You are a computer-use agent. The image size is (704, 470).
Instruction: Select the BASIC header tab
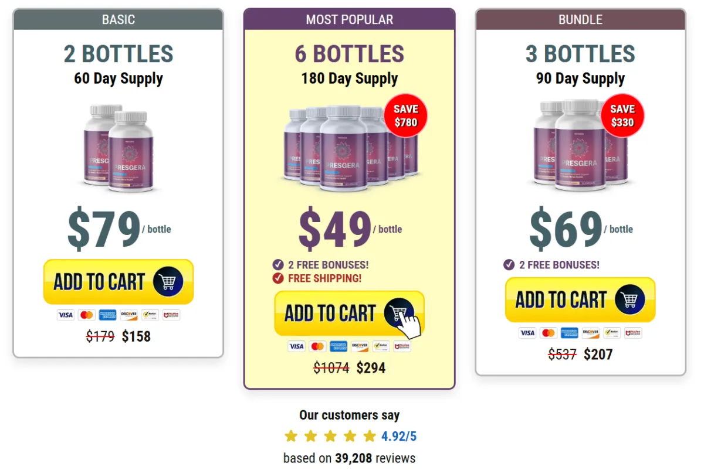[119, 19]
